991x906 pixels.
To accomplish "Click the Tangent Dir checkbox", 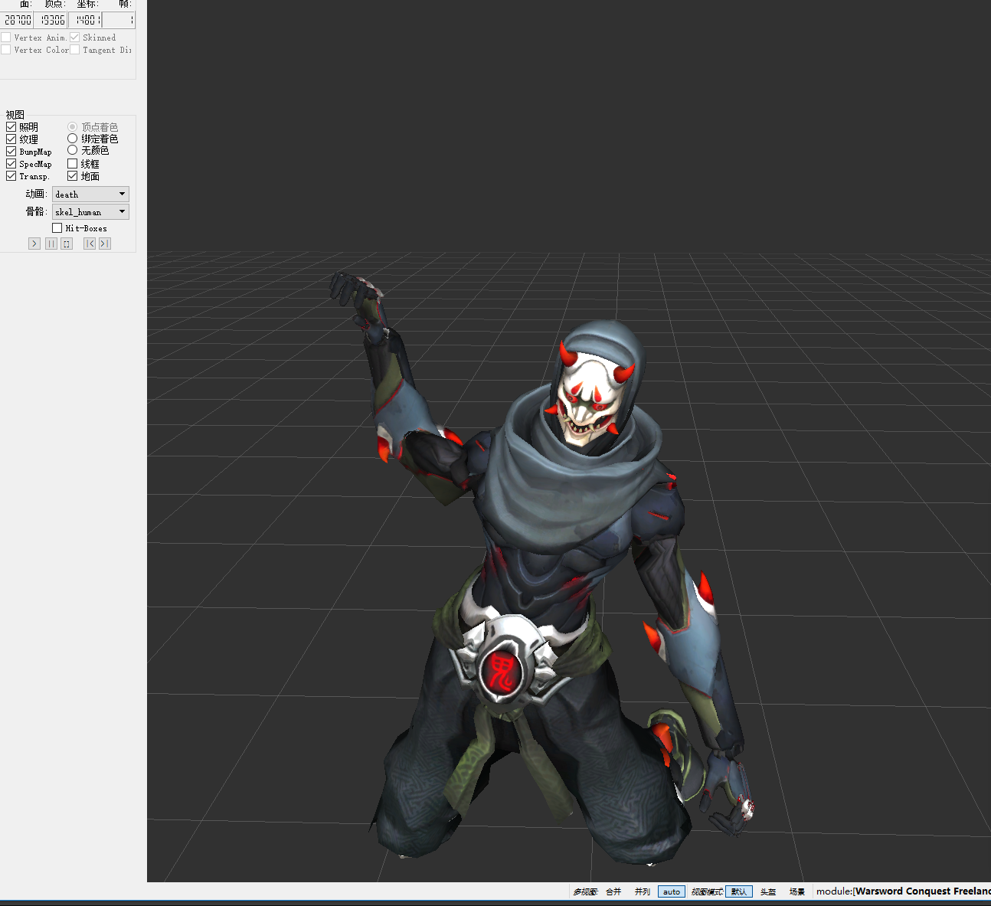I will tap(75, 50).
